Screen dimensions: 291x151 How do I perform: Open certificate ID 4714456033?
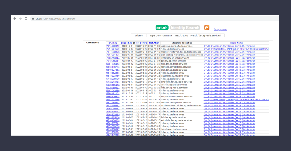pos(113,120)
